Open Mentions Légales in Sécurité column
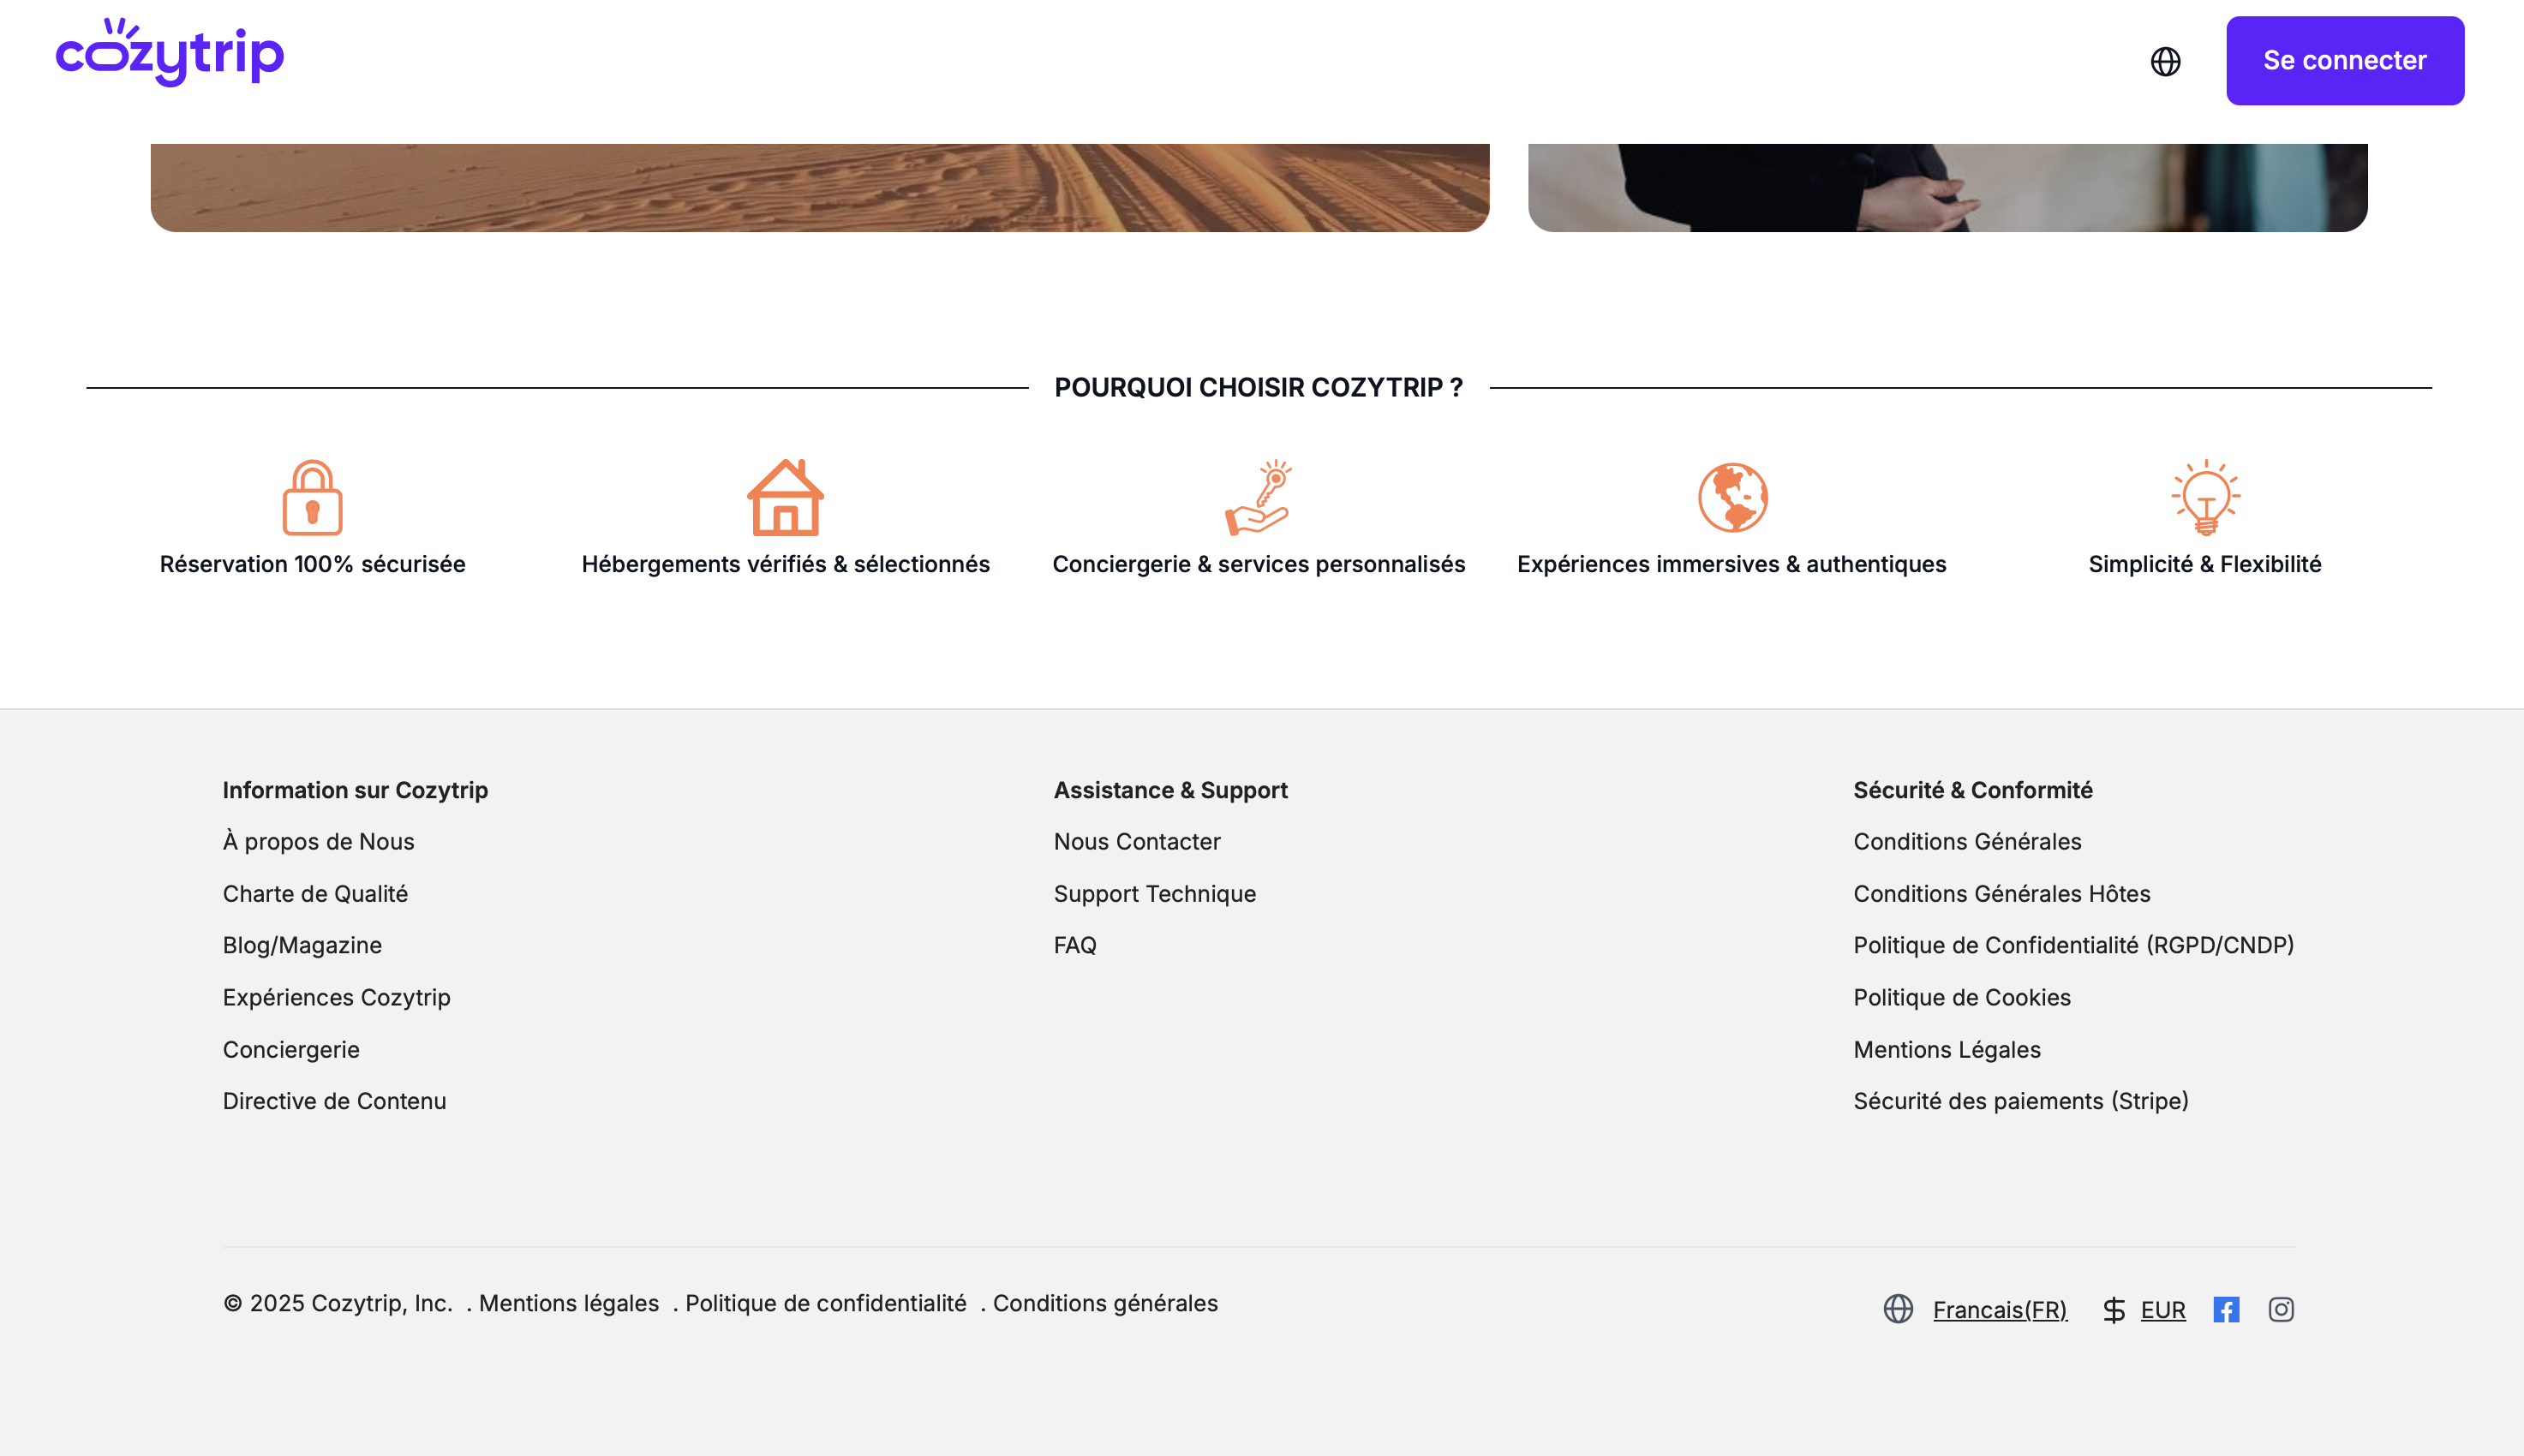Viewport: 2524px width, 1456px height. tap(1946, 1049)
